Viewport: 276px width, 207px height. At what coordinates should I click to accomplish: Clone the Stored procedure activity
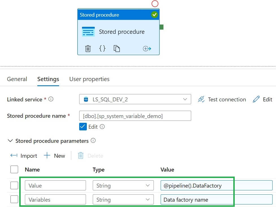117,48
